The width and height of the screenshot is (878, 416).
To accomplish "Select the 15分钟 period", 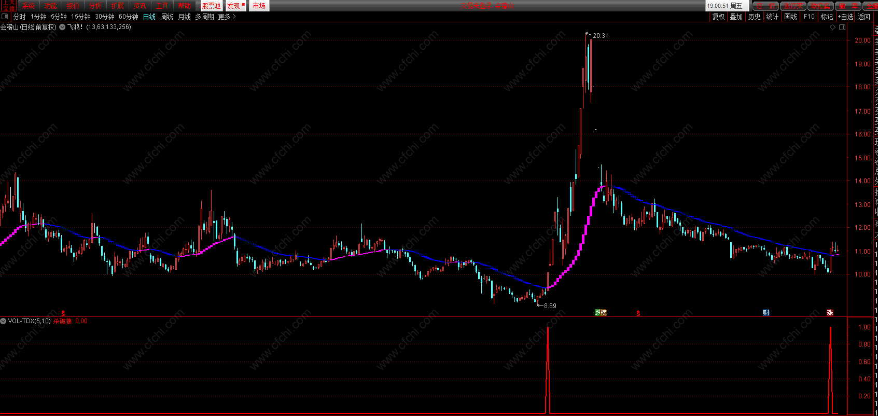I will [81, 17].
